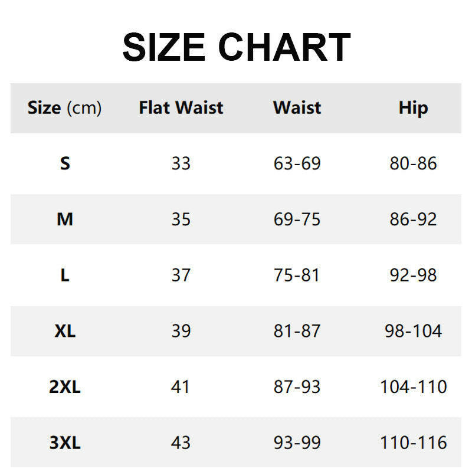Select the 3XL size row label
The height and width of the screenshot is (472, 472).
[65, 442]
